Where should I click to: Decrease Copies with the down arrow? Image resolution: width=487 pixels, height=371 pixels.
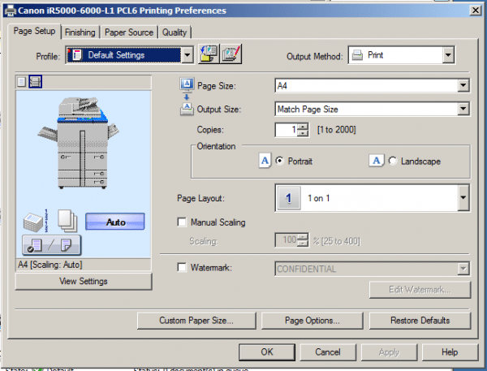pyautogui.click(x=302, y=133)
